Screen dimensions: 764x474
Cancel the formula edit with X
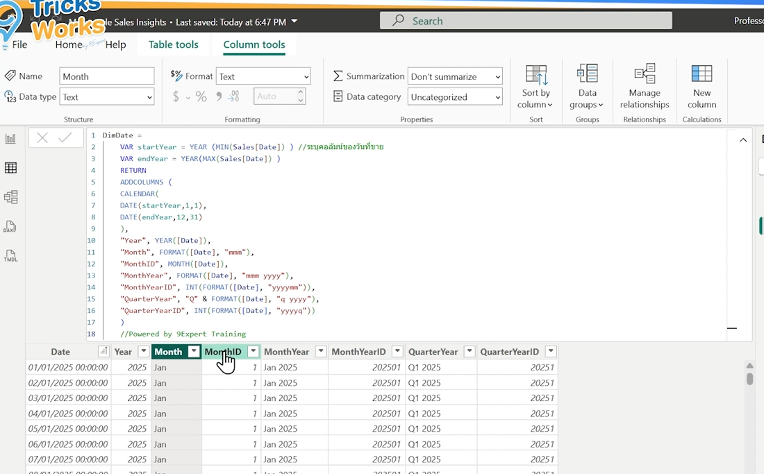point(42,138)
